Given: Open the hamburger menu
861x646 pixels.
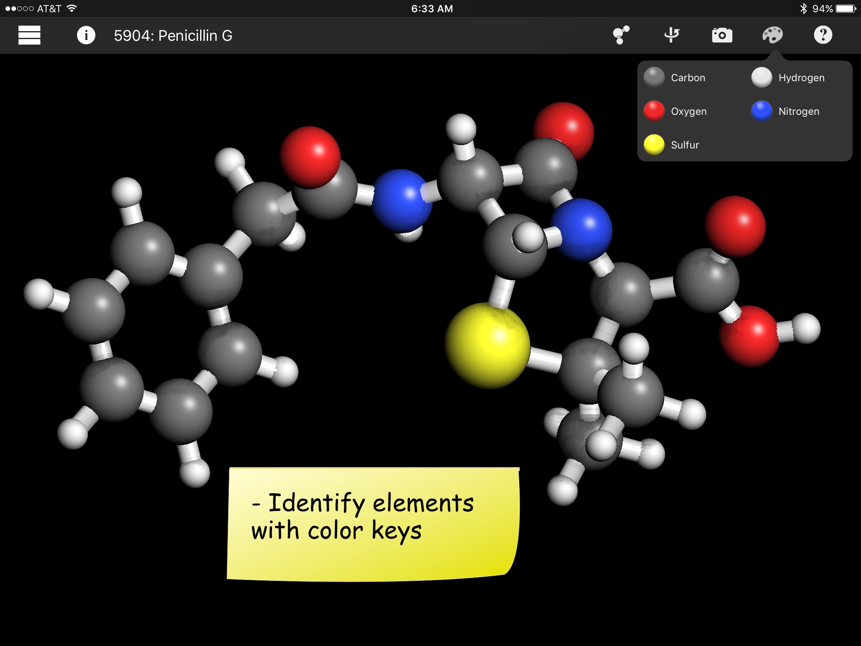Looking at the screenshot, I should pos(29,35).
